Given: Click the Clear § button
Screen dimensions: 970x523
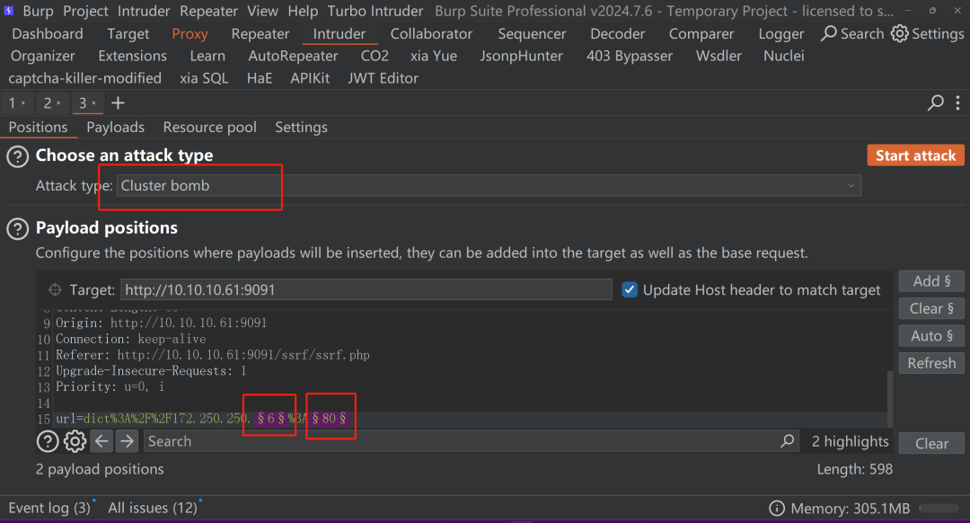Looking at the screenshot, I should (x=931, y=309).
